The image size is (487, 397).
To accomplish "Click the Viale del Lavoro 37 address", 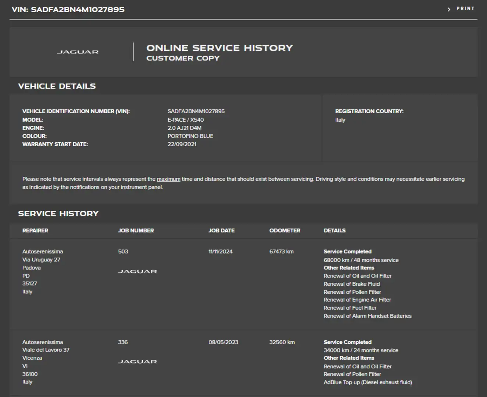I will pyautogui.click(x=46, y=350).
